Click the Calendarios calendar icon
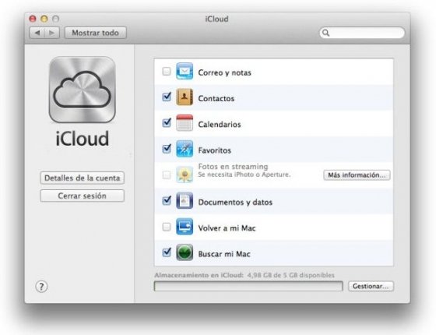The height and width of the screenshot is (335, 436). 185,123
